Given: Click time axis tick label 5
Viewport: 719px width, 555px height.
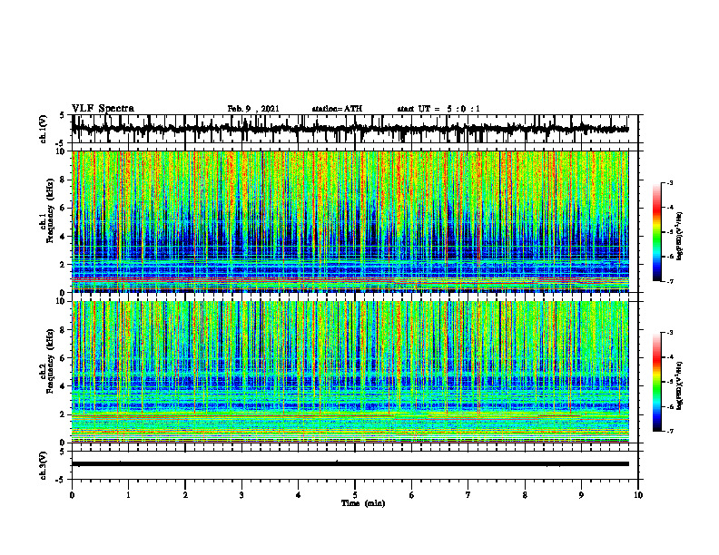Looking at the screenshot, I should (x=355, y=495).
